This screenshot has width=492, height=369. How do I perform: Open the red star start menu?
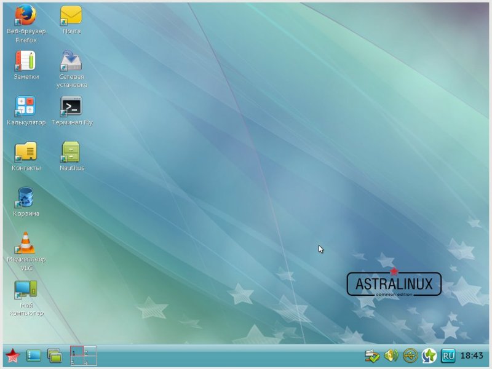13,355
